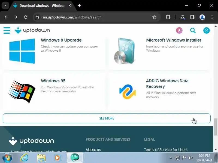View site information icon in address bar
The image size is (218, 163).
(37, 17)
